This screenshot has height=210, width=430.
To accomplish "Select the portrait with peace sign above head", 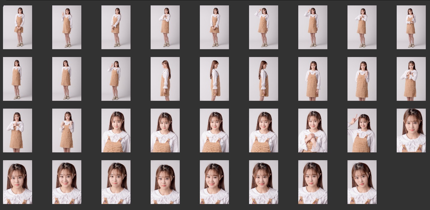I will tap(362, 130).
